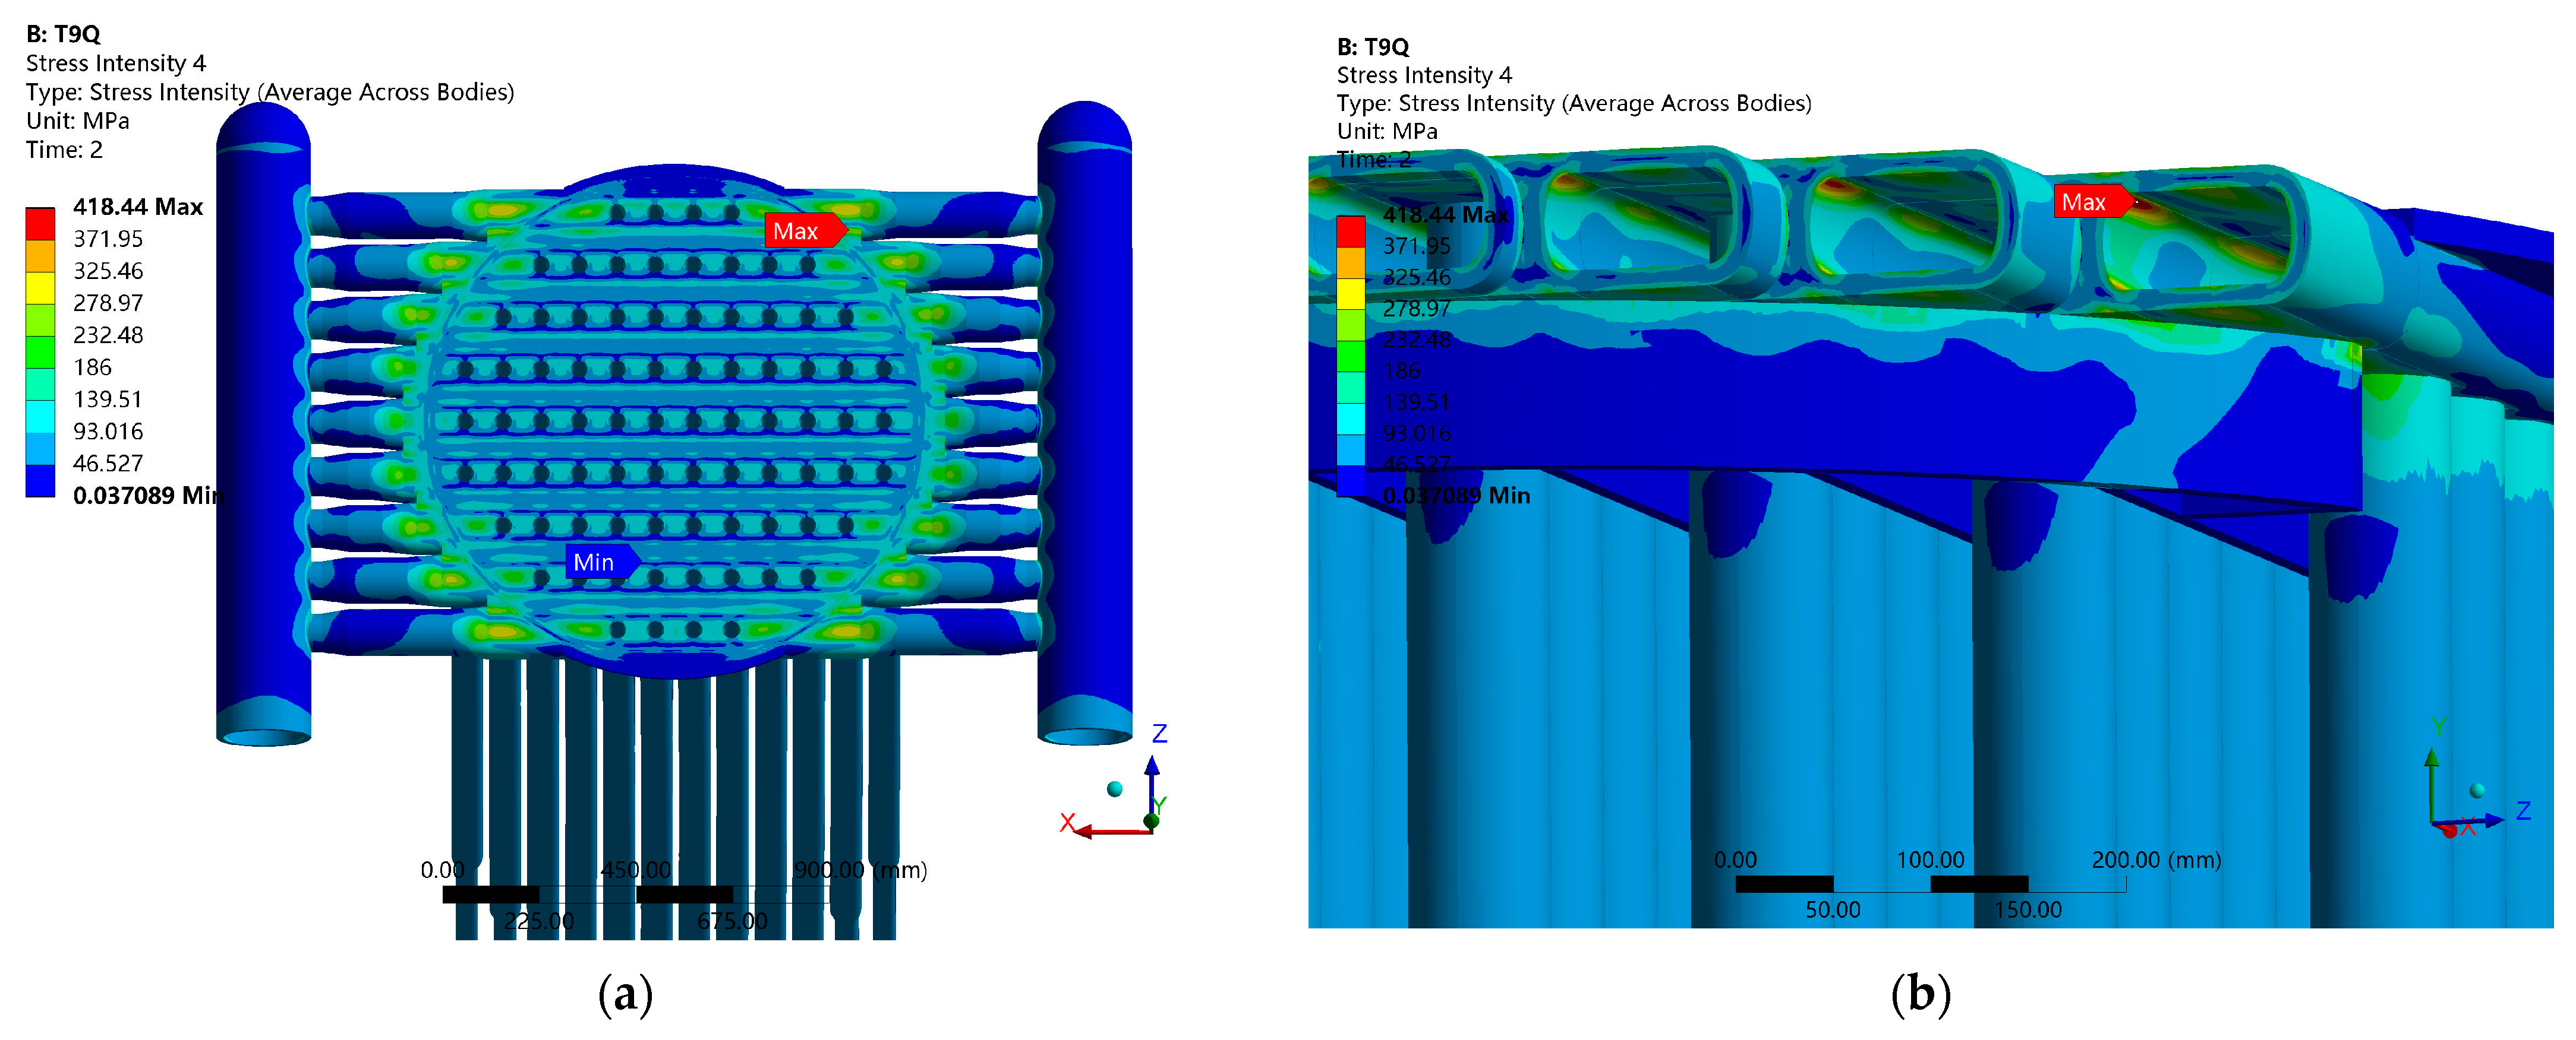Click the 186 legend value on left

pyautogui.click(x=92, y=367)
